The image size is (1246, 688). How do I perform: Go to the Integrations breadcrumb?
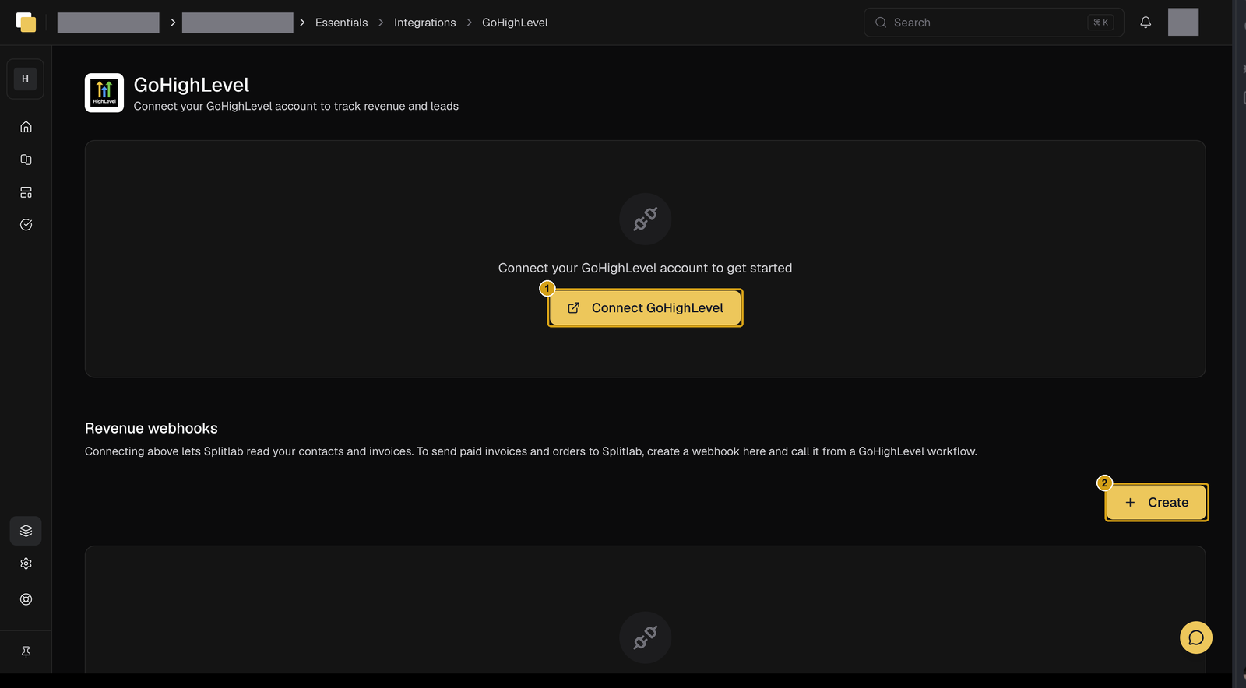425,23
